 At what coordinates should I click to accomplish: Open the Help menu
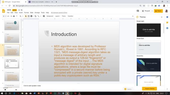click(x=47, y=13)
